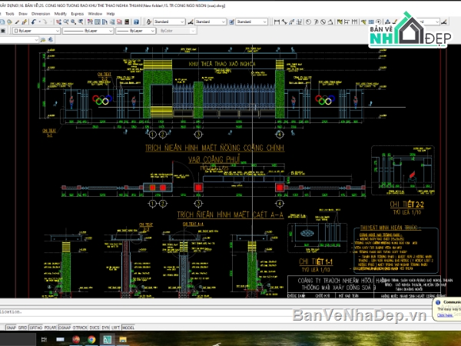This screenshot has height=346, width=461.
Task: Open the Window menu
Action: pos(95,14)
